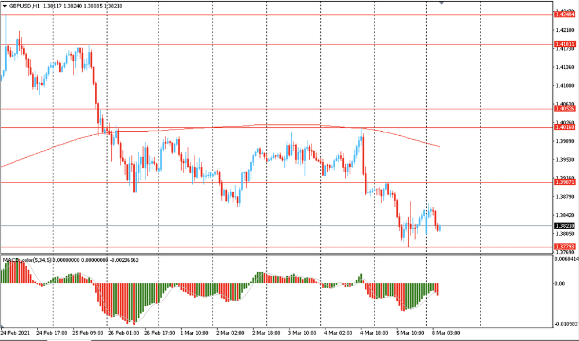
Task: Click the 1 Mar 10:00 time label
Action: 194,333
